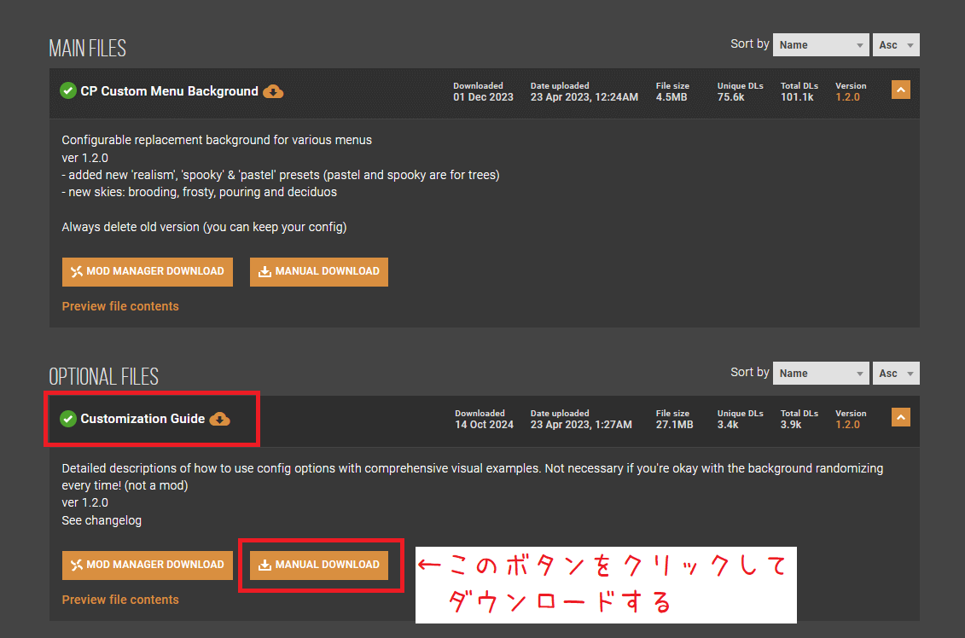Click version 1.2.0 of Customization Guide
Image resolution: width=965 pixels, height=638 pixels.
point(847,425)
